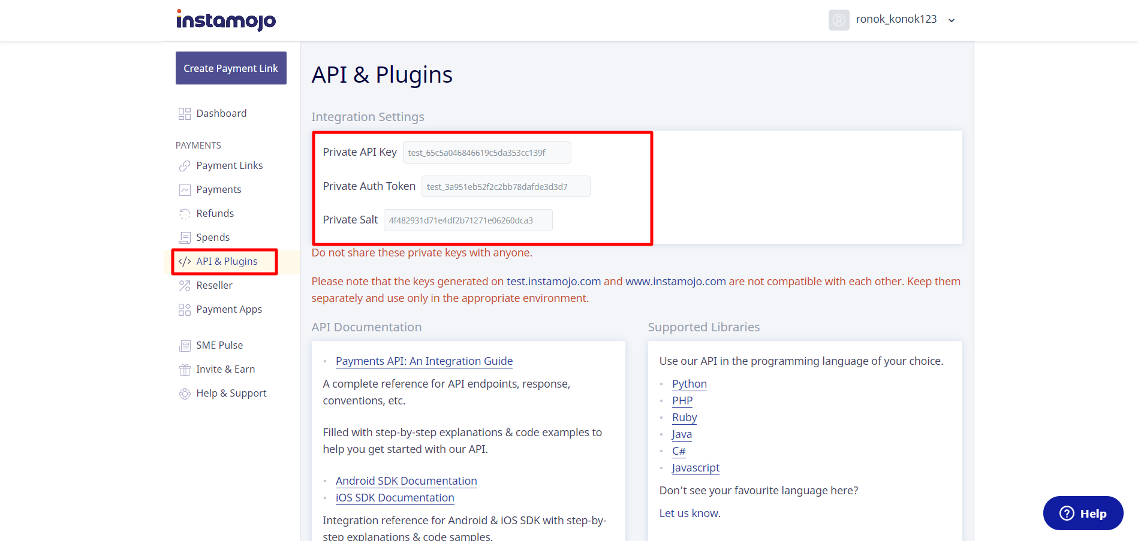The image size is (1138, 541).
Task: Click the Payment Links chain icon
Action: 184,166
